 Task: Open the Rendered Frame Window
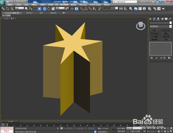click(x=159, y=9)
